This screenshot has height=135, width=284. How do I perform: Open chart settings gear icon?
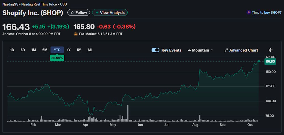(x=270, y=50)
